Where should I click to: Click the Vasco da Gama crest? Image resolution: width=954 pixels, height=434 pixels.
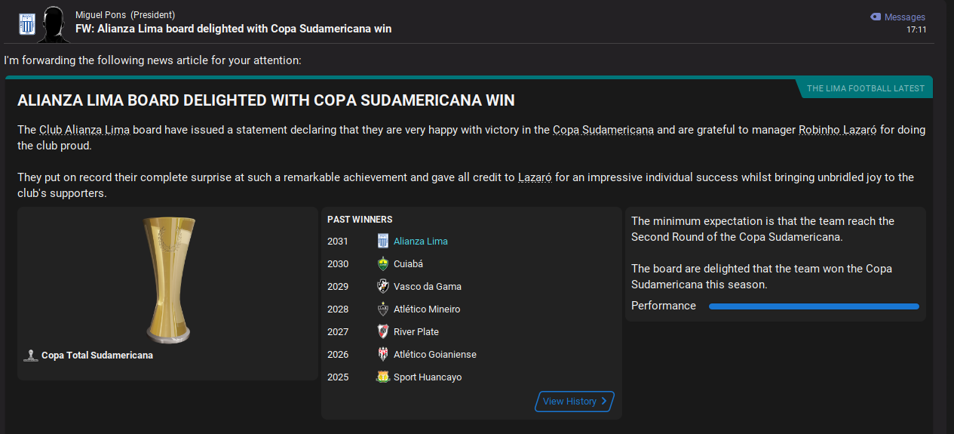[x=383, y=287]
